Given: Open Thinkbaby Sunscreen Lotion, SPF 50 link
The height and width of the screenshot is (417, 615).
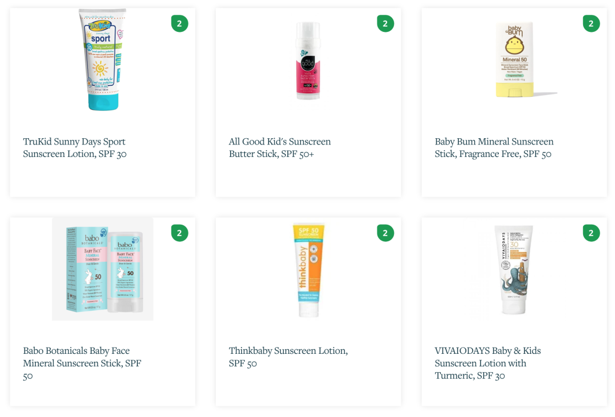Looking at the screenshot, I should click(288, 357).
